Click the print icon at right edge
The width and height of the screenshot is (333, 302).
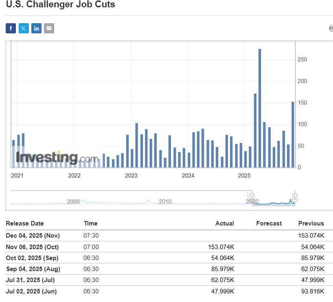(331, 28)
